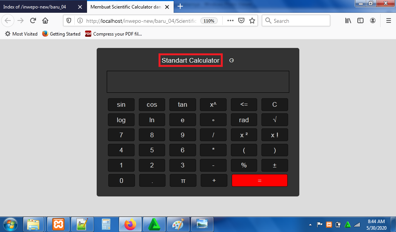Click the Search box
Image resolution: width=396 pixels, height=232 pixels.
(x=296, y=21)
